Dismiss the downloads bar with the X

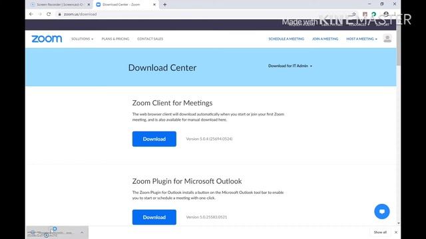click(396, 232)
